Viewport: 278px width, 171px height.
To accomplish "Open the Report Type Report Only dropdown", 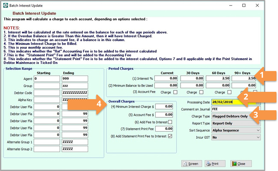I will click(x=236, y=123).
